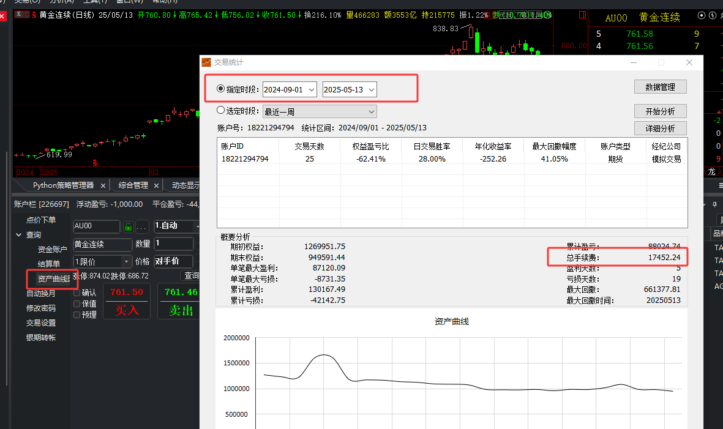Click the 开始分析 button
Image resolution: width=723 pixels, height=429 pixels.
[x=660, y=111]
